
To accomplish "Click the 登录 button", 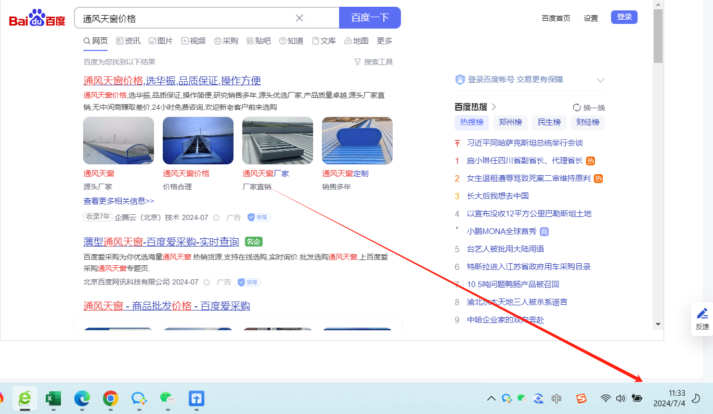I will pos(624,17).
